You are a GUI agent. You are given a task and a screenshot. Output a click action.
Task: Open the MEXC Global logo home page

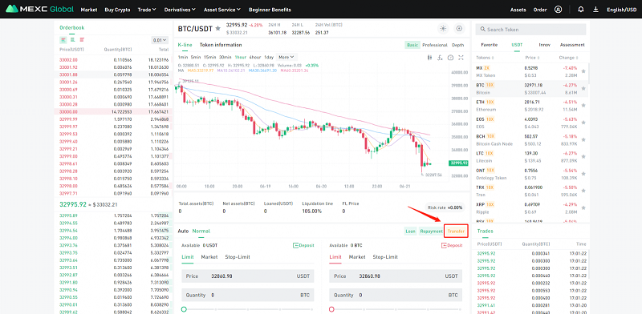[39, 9]
